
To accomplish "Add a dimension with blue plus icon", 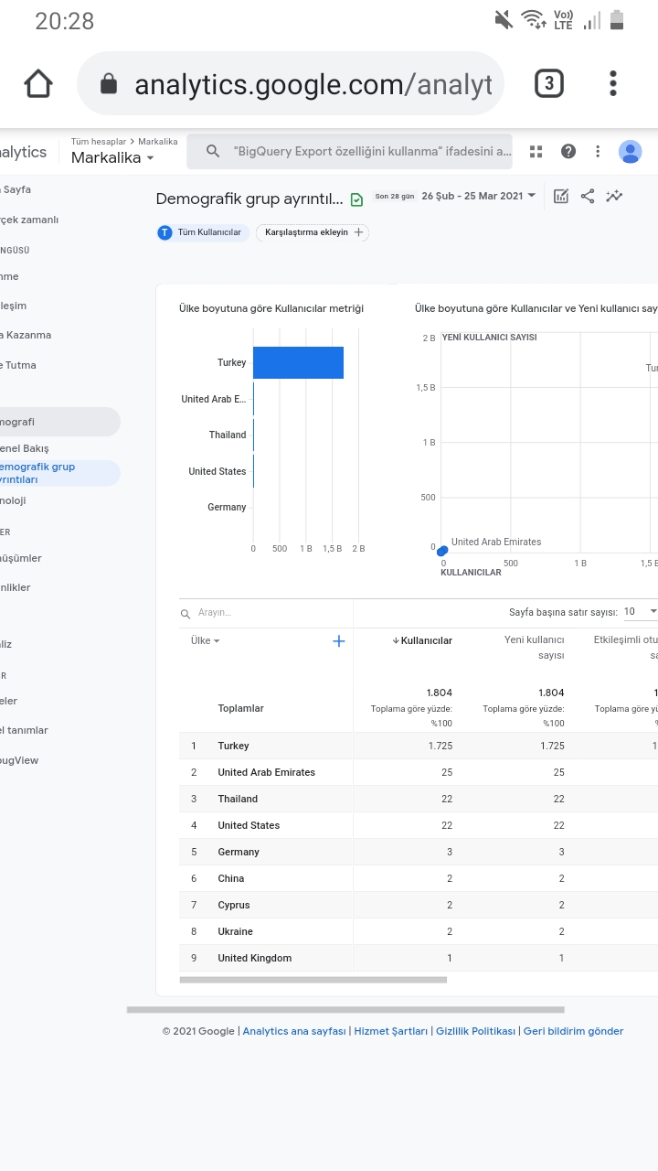I will tap(339, 641).
